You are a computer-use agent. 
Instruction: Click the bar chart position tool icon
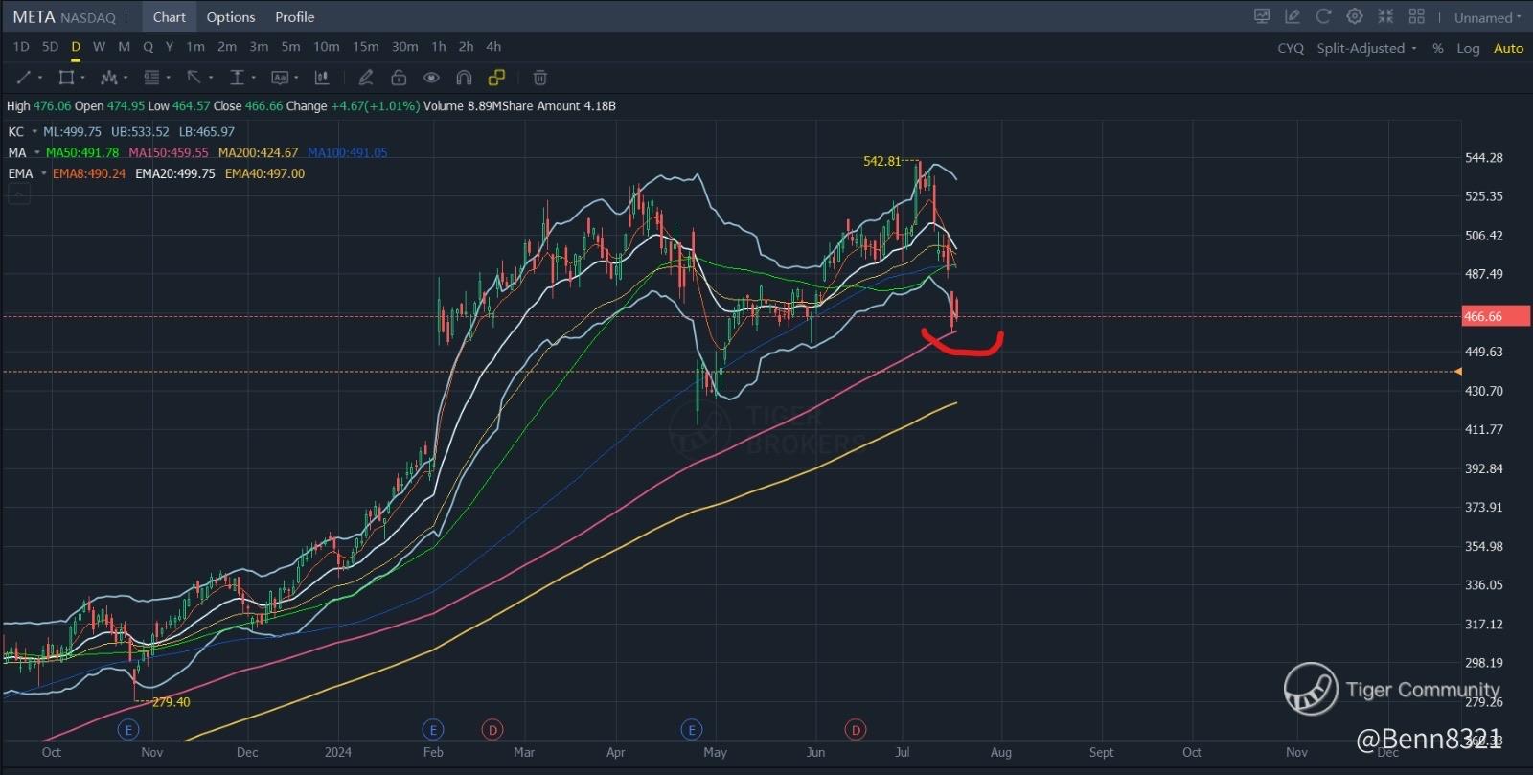[x=322, y=78]
